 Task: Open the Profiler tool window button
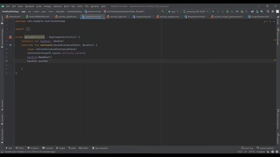coord(84,148)
